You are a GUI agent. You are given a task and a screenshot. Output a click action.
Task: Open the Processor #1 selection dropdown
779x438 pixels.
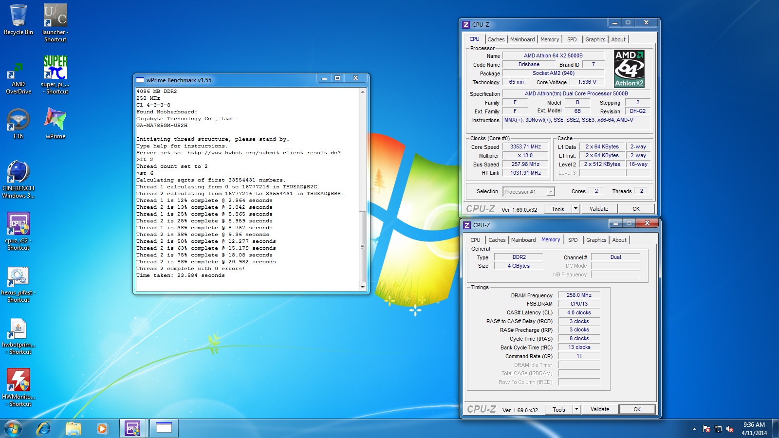(x=529, y=192)
